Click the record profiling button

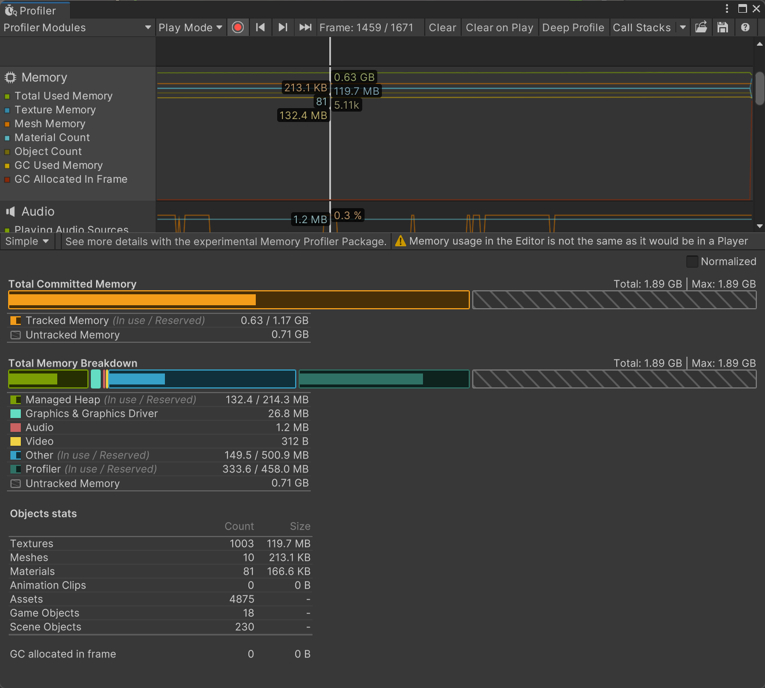point(238,27)
